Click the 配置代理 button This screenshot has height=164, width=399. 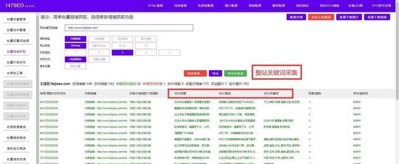[296, 17]
